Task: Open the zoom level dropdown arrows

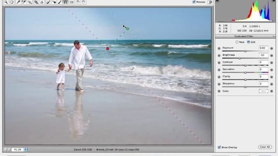Action: point(25,149)
